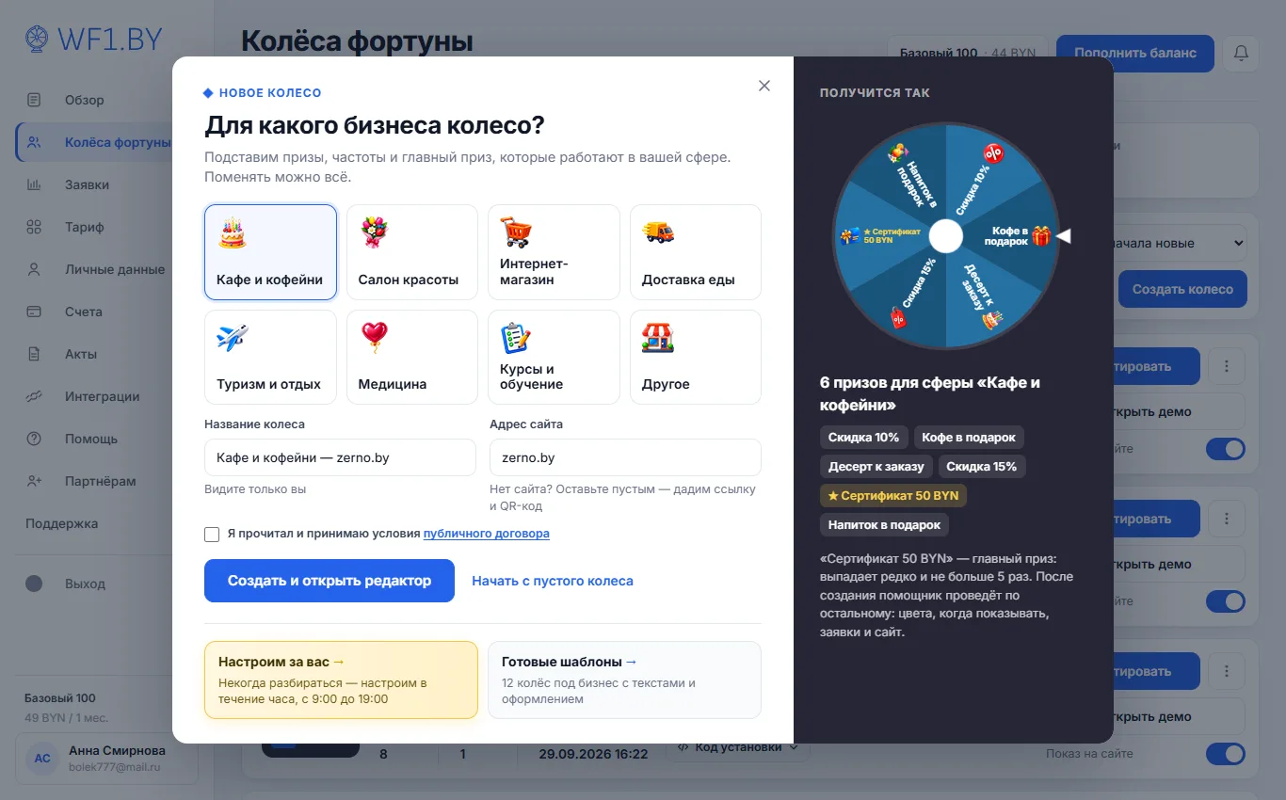Open three-dot menu beside the lowest Открыть демо
1286x800 pixels.
[x=1227, y=671]
